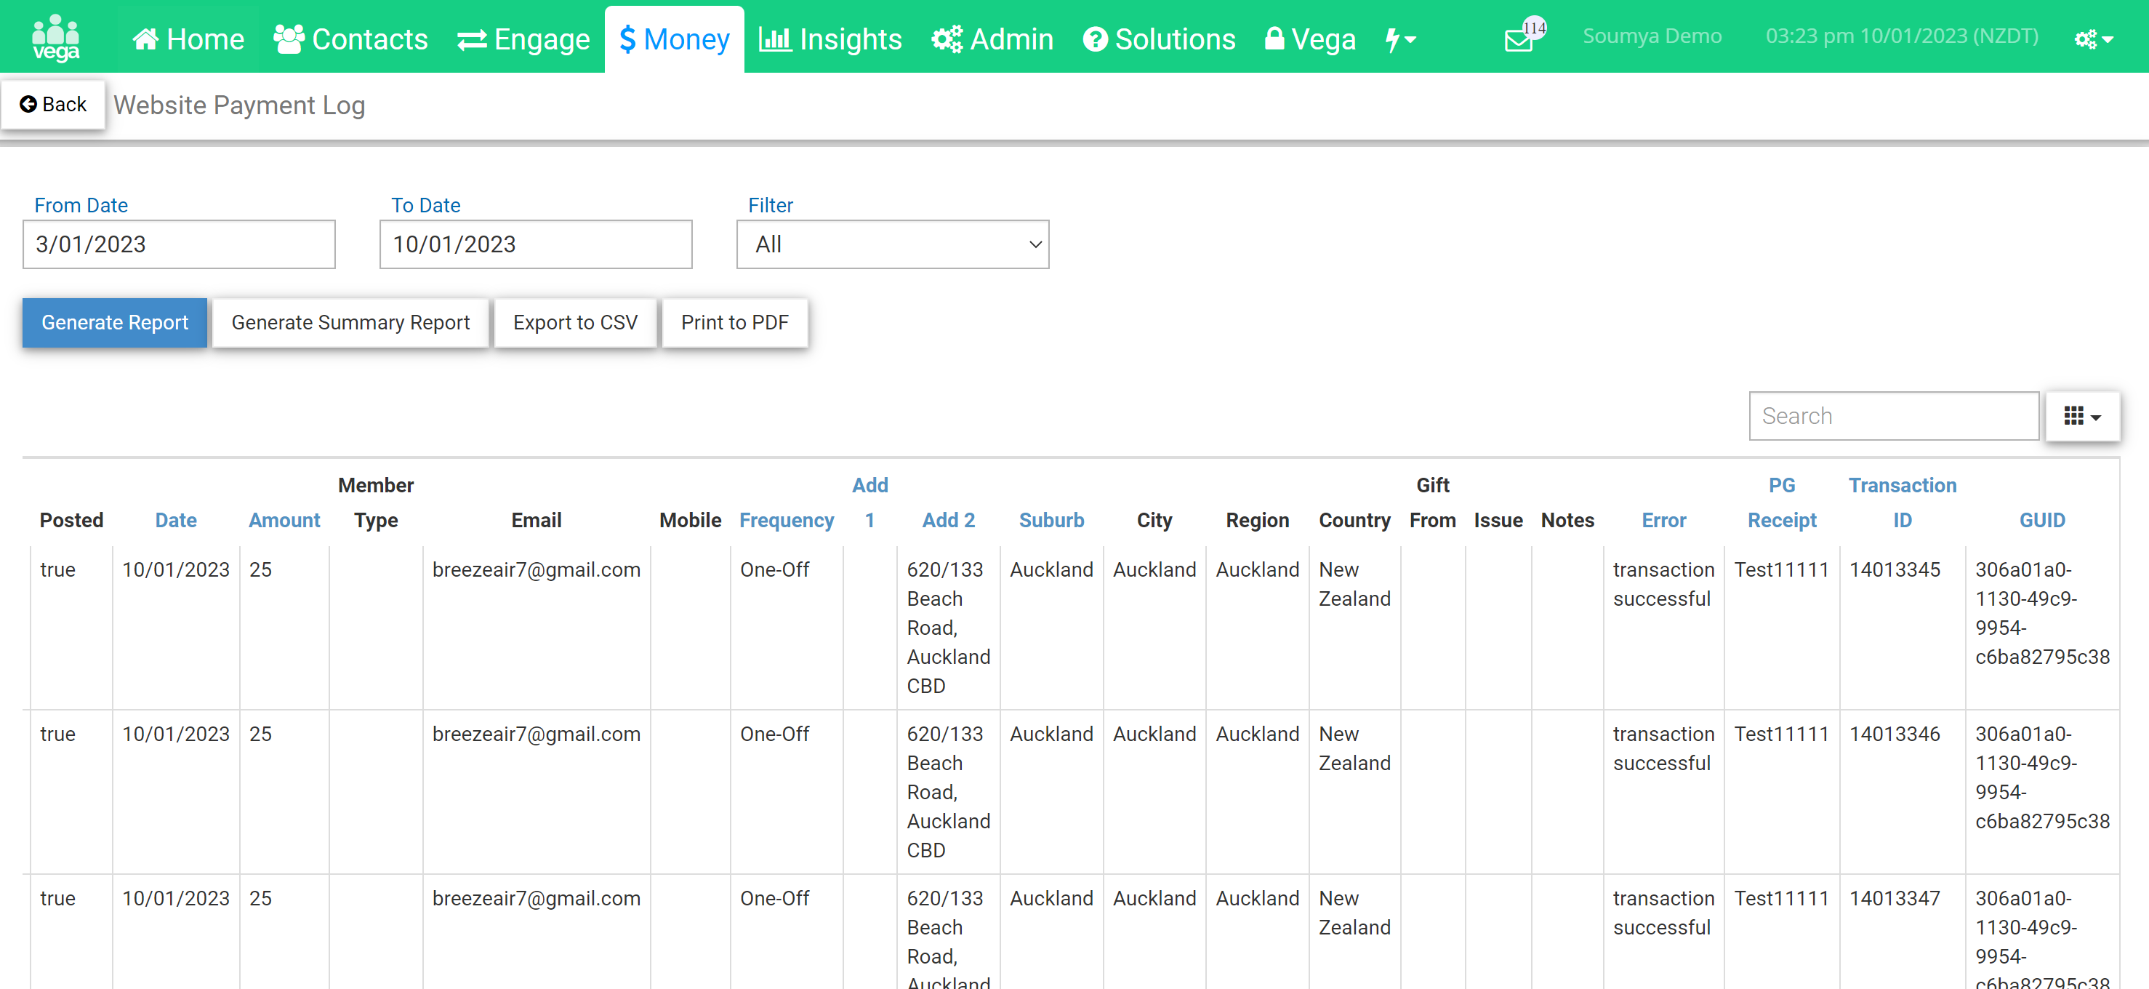The width and height of the screenshot is (2149, 989).
Task: Click Print to PDF button
Action: [735, 323]
